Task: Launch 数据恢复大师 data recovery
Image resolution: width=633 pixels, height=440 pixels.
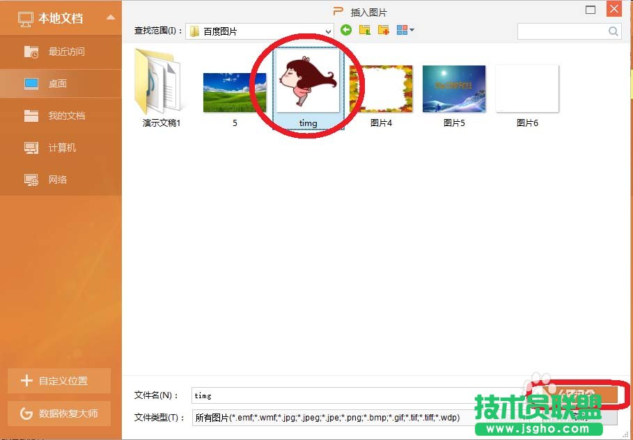Action: (x=59, y=413)
